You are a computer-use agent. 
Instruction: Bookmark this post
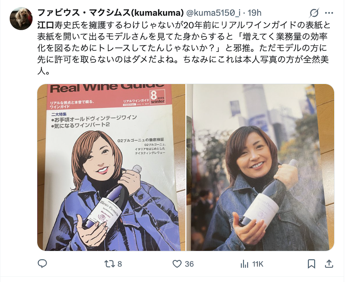tap(312, 264)
